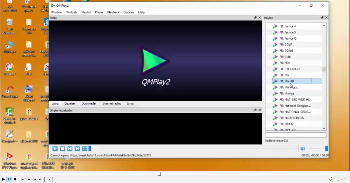Open the Options menu
The width and height of the screenshot is (350, 183).
pyautogui.click(x=129, y=12)
